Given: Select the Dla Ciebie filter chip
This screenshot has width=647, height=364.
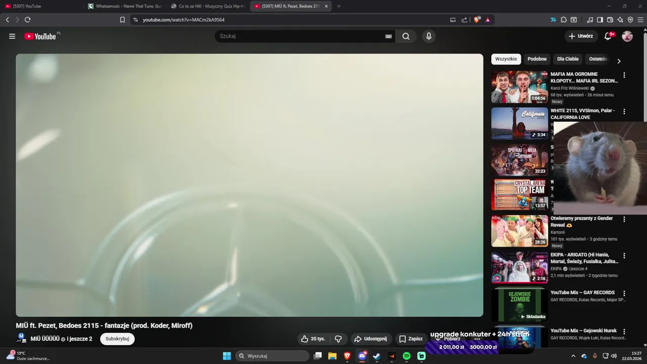Looking at the screenshot, I should (x=568, y=59).
